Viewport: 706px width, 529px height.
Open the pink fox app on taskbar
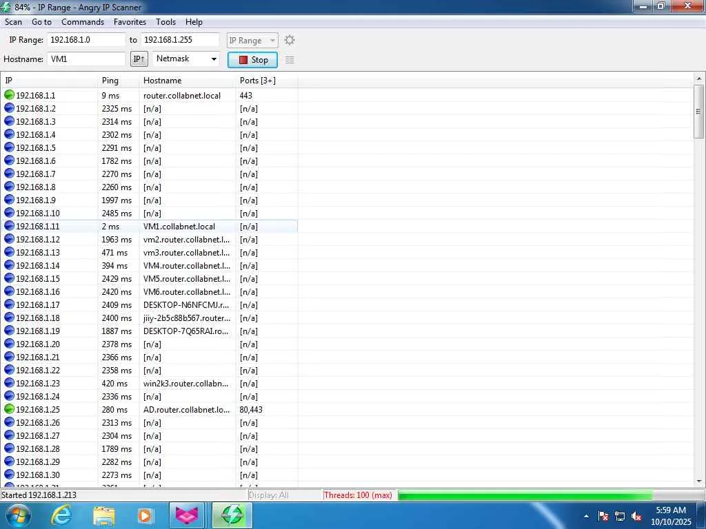186,515
